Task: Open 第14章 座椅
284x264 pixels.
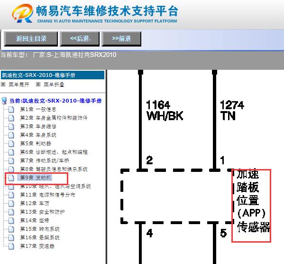Action: (35, 220)
